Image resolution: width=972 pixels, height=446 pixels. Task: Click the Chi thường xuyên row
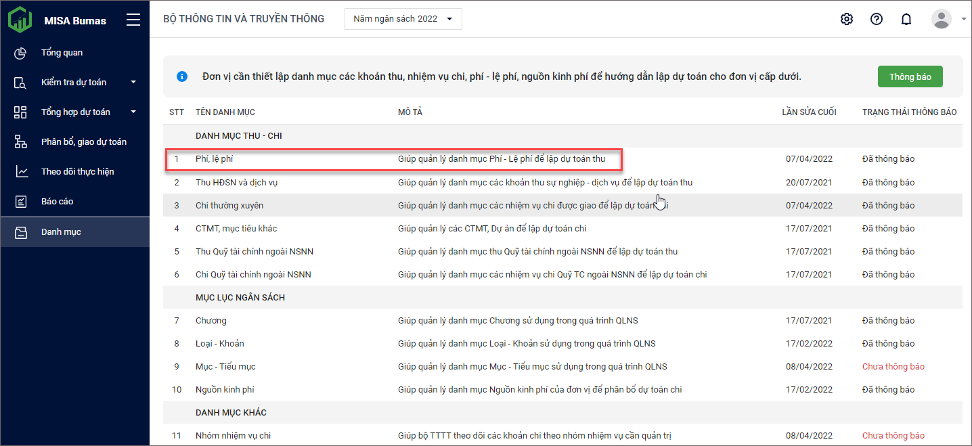(x=229, y=206)
